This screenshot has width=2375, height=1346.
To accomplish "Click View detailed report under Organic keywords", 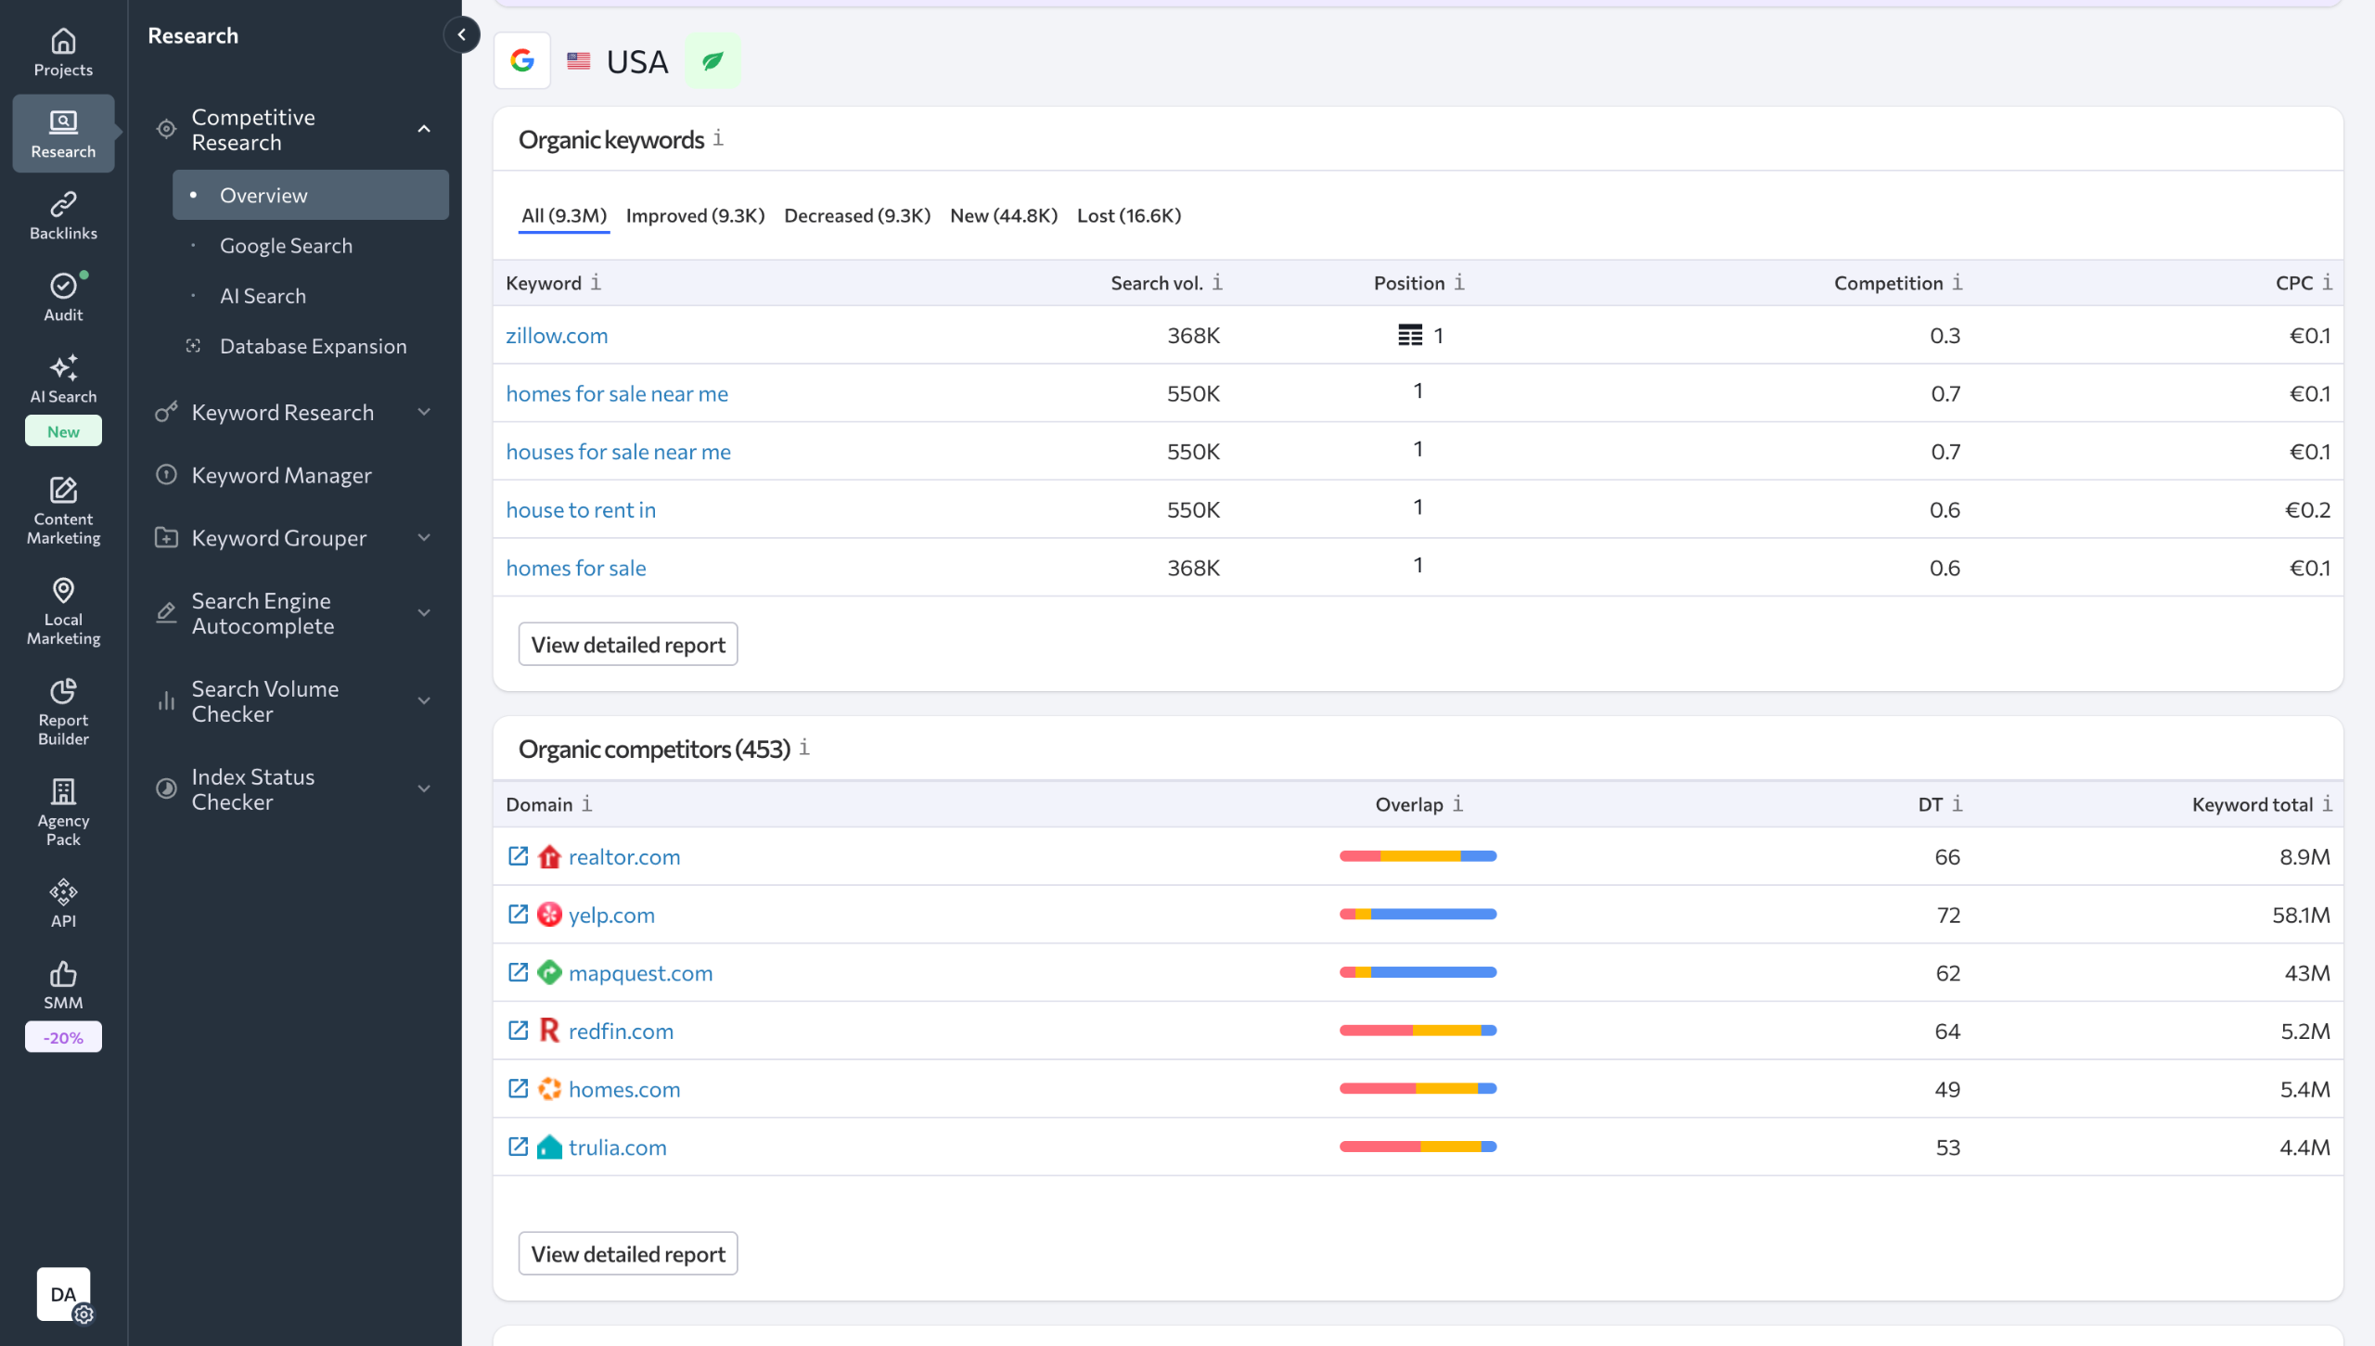I will [628, 645].
